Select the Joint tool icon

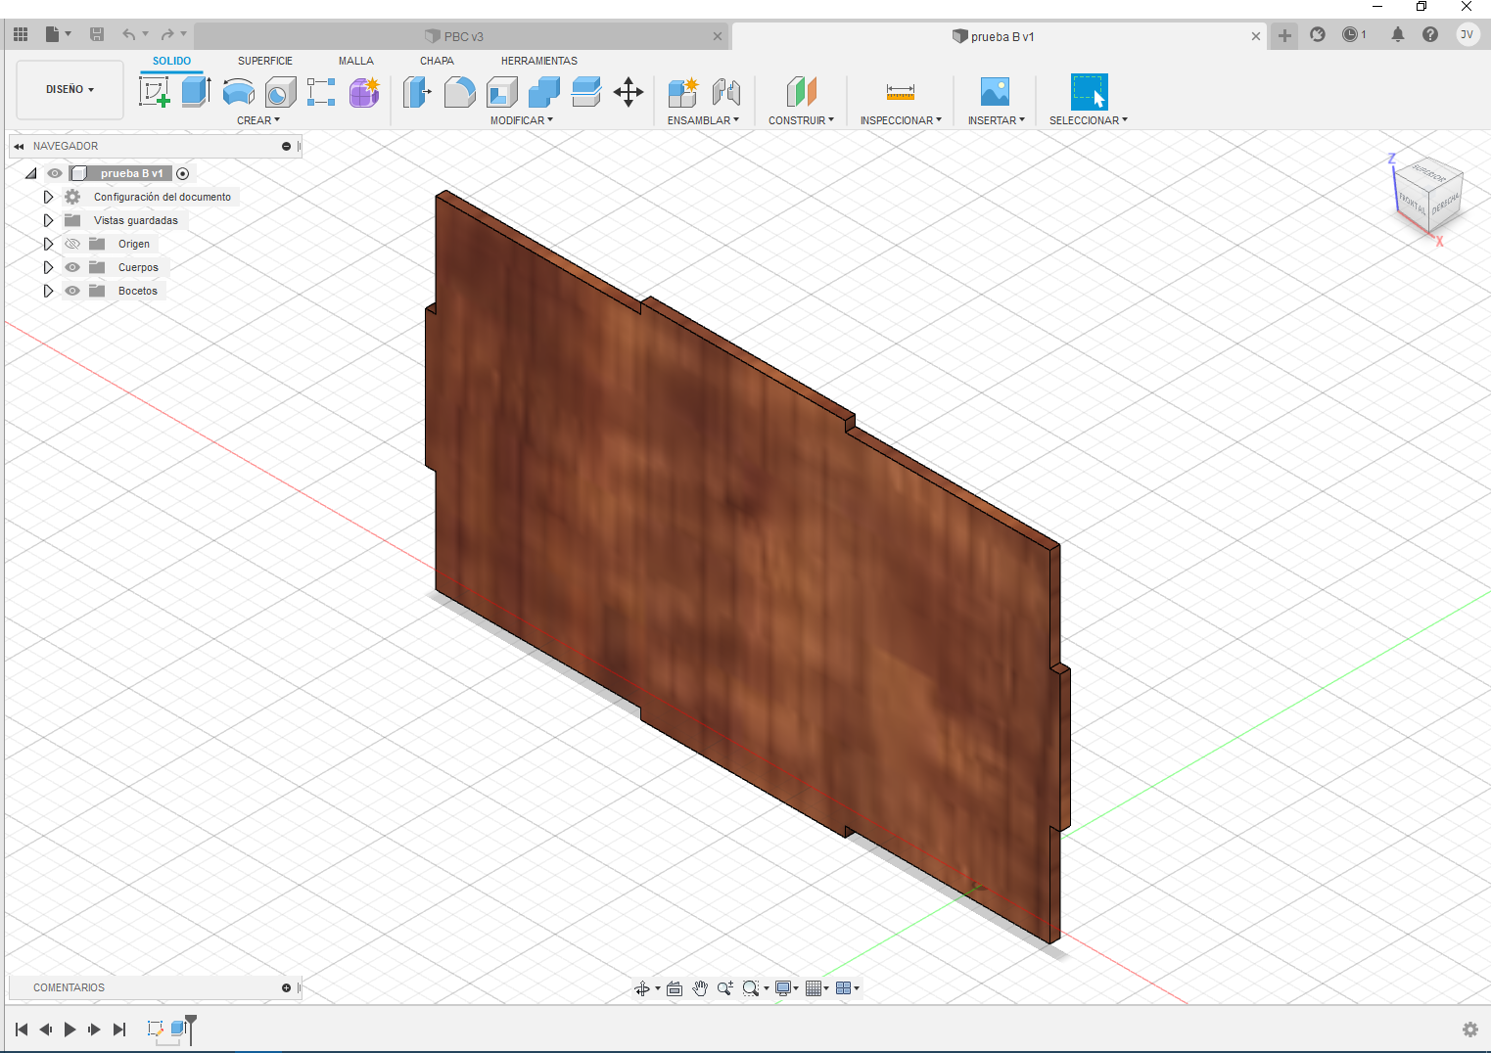(725, 92)
